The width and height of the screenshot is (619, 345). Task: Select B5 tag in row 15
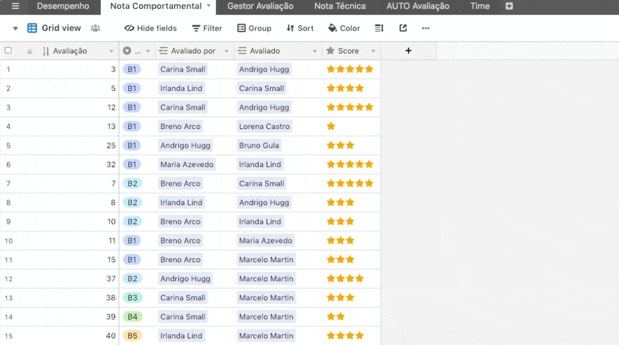132,335
